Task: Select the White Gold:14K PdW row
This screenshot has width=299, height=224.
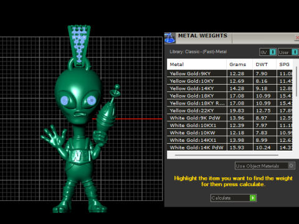Action: coord(230,147)
